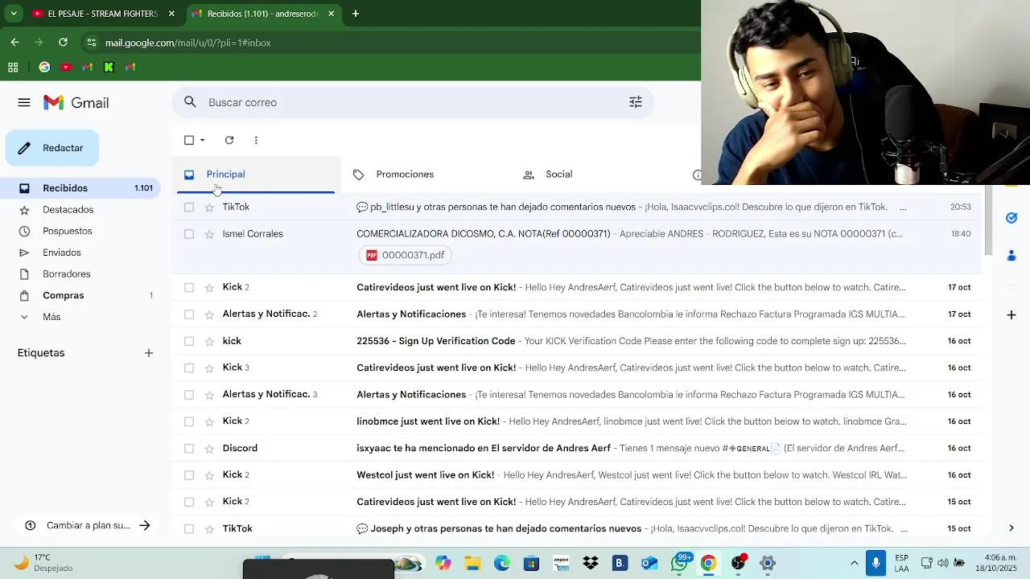This screenshot has height=579, width=1030.
Task: Click the inbox vertical scrollbar
Action: click(989, 220)
